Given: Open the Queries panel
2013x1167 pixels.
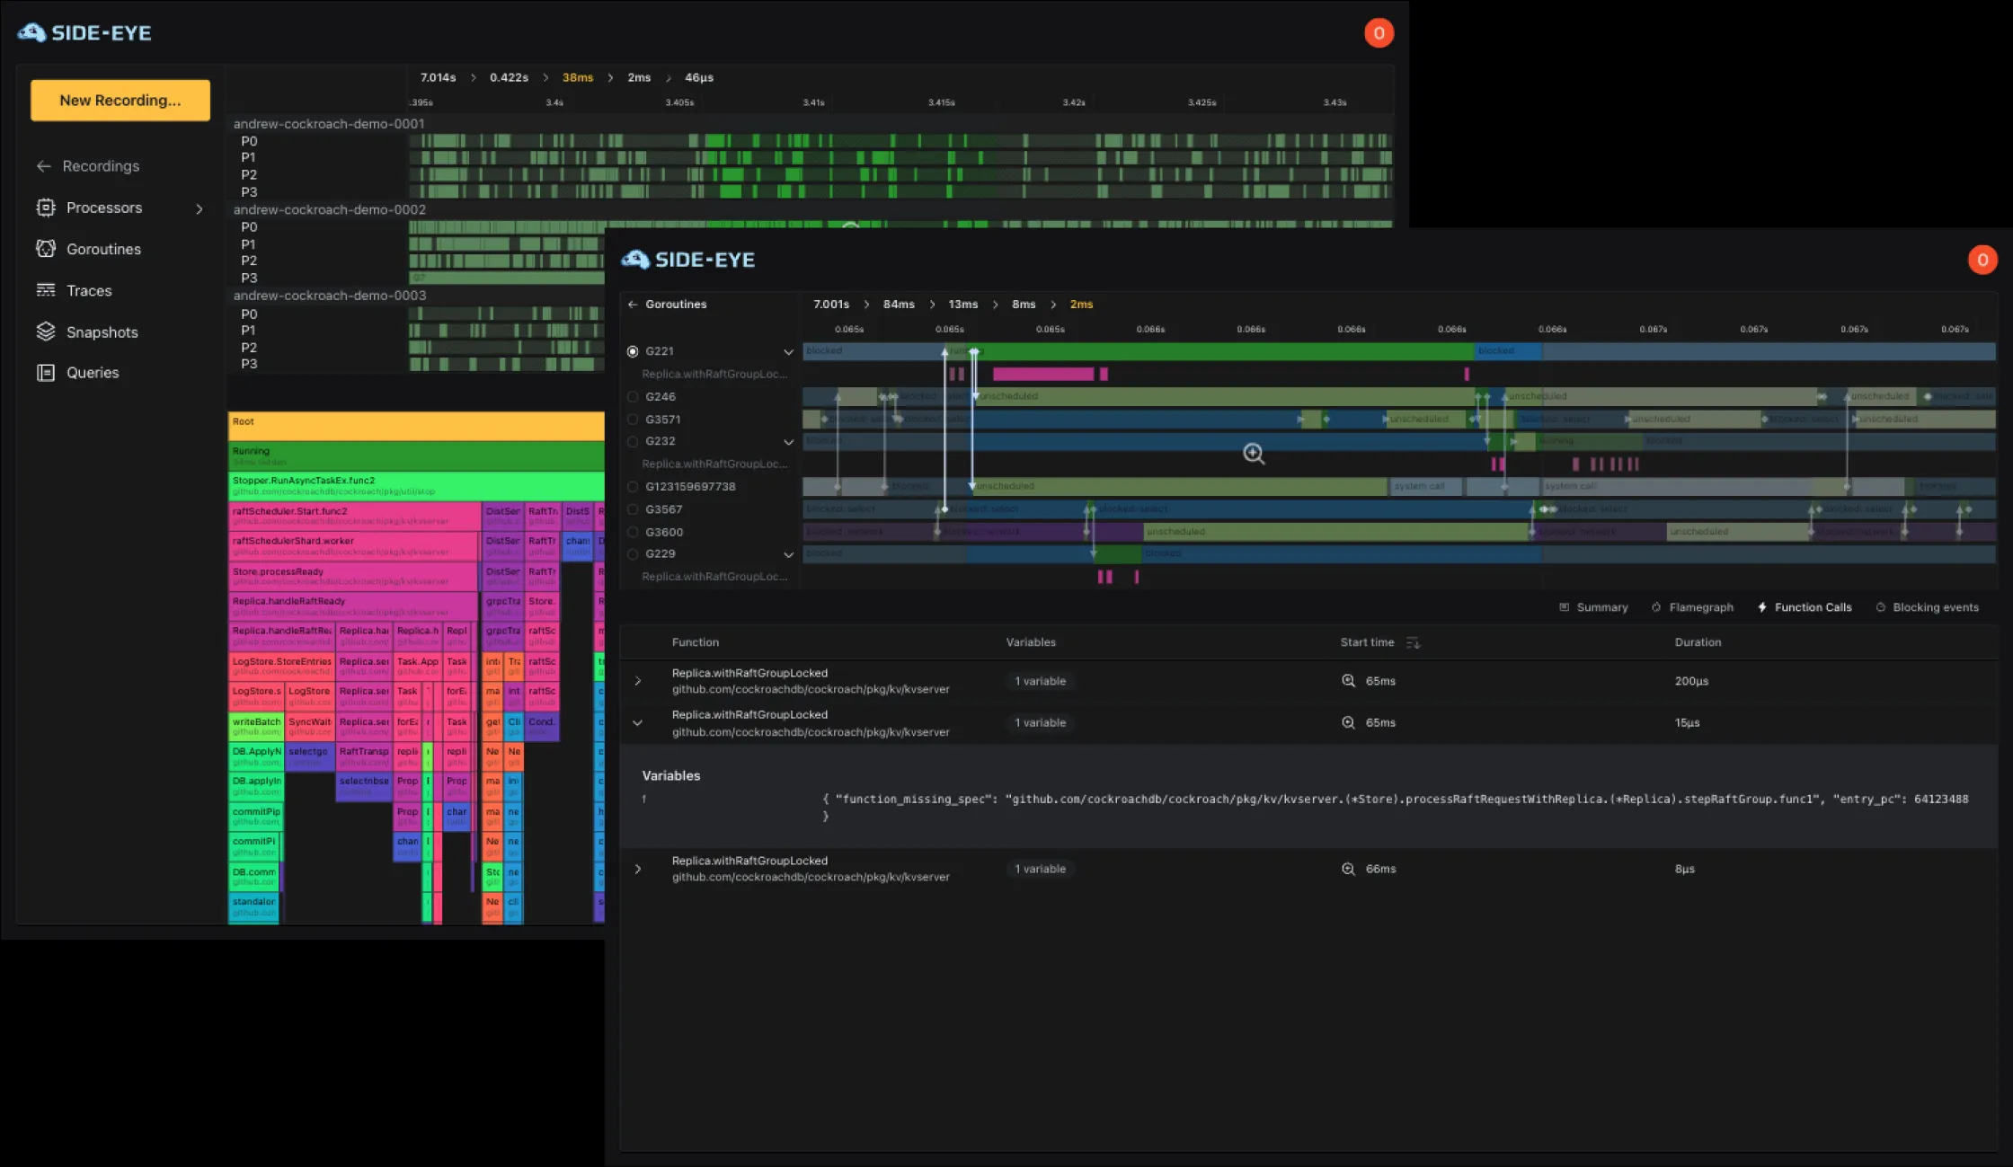Looking at the screenshot, I should tap(93, 372).
